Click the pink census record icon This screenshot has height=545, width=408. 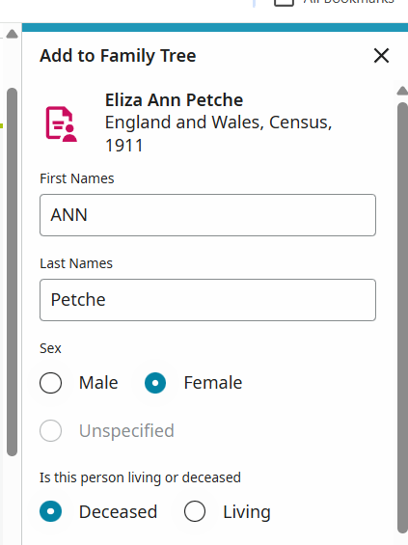click(61, 123)
